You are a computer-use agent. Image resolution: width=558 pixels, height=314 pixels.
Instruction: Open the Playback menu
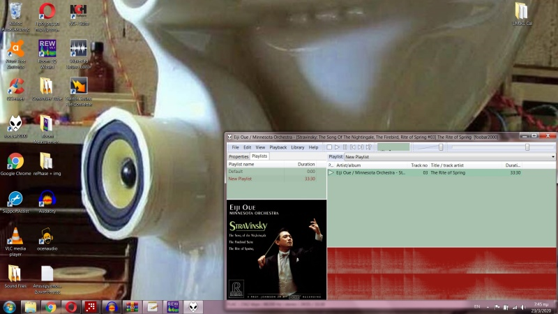click(x=278, y=147)
